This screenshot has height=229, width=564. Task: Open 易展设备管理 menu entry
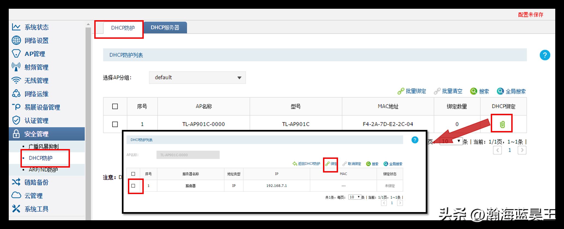42,108
